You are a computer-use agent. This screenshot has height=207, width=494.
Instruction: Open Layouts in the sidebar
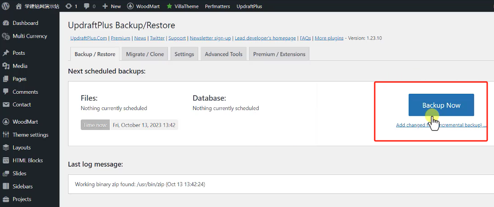(22, 148)
